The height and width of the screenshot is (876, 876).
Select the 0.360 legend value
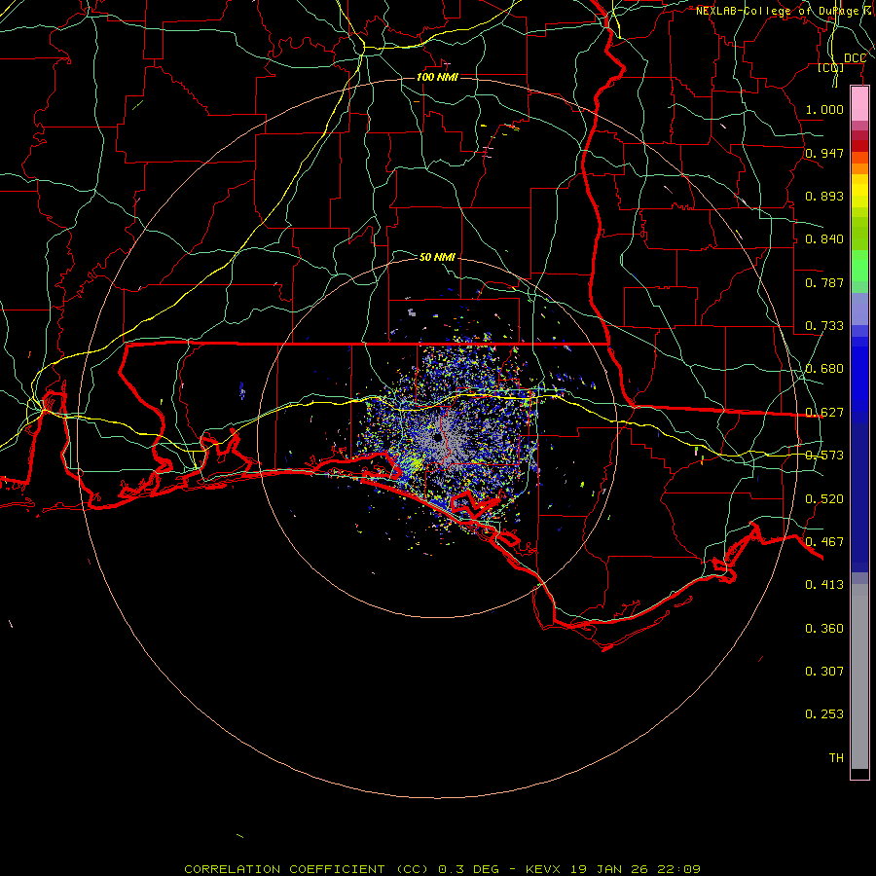click(824, 629)
